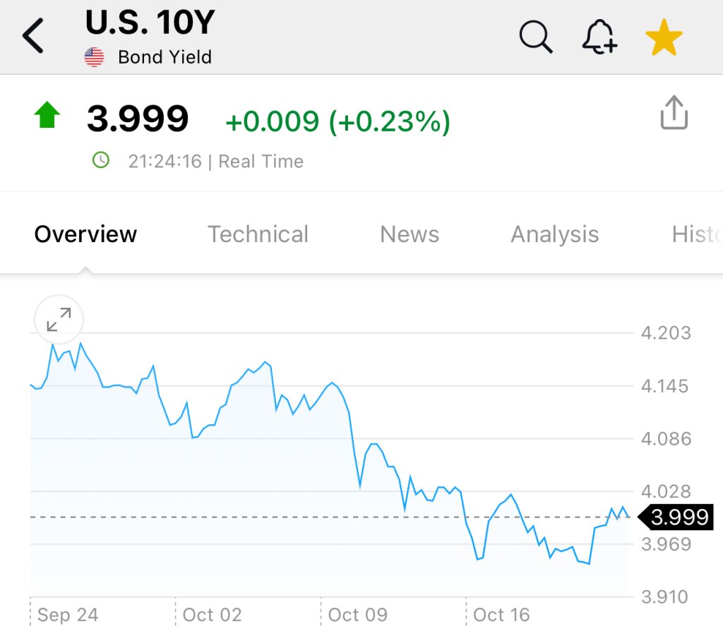Open the partially visible Historical tab
Image resolution: width=723 pixels, height=634 pixels.
696,234
